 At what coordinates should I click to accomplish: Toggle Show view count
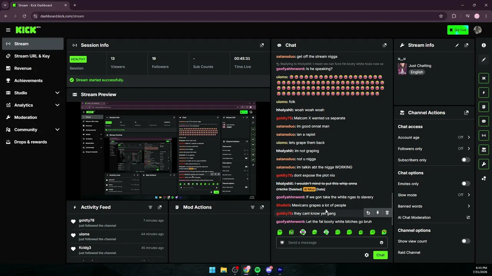tap(465, 241)
